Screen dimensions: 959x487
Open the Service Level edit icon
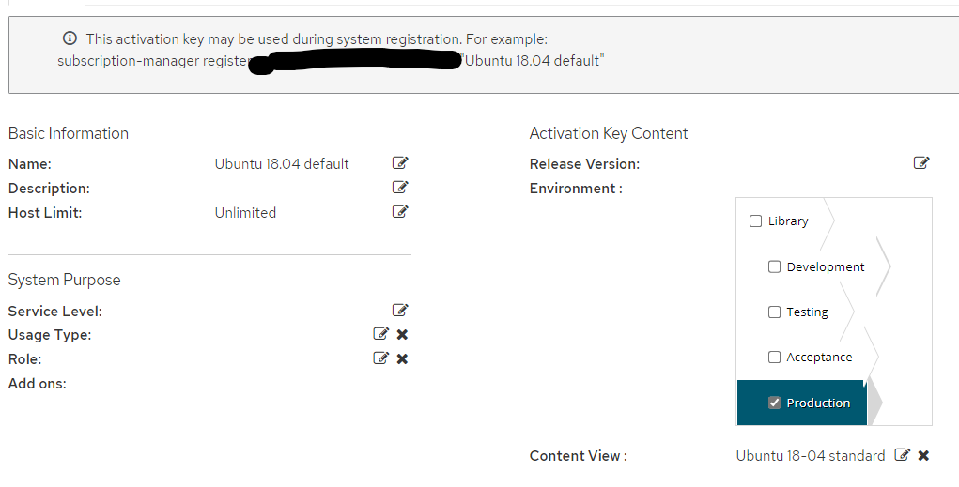pyautogui.click(x=400, y=310)
